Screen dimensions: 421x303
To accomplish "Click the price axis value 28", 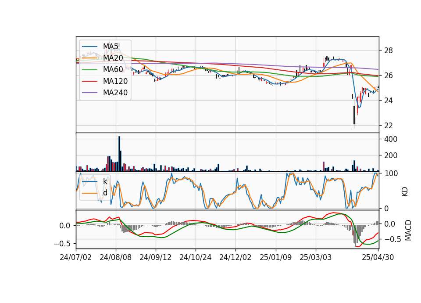I will coord(388,50).
